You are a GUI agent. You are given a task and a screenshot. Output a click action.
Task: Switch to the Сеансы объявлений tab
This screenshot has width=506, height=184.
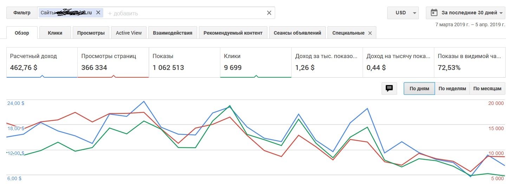[298, 33]
